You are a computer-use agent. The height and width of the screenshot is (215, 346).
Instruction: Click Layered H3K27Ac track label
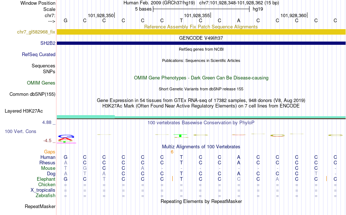click(x=24, y=111)
